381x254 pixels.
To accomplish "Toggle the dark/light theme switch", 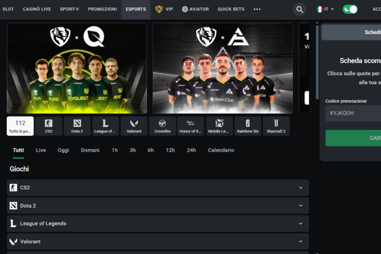I will (350, 9).
